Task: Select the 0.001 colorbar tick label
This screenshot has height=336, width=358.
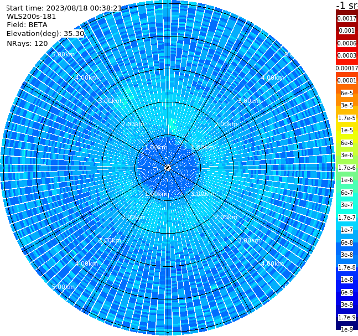Action: pos(347,30)
